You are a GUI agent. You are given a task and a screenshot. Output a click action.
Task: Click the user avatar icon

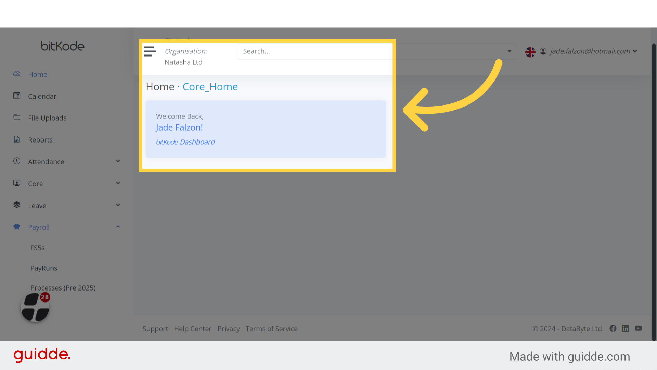543,51
